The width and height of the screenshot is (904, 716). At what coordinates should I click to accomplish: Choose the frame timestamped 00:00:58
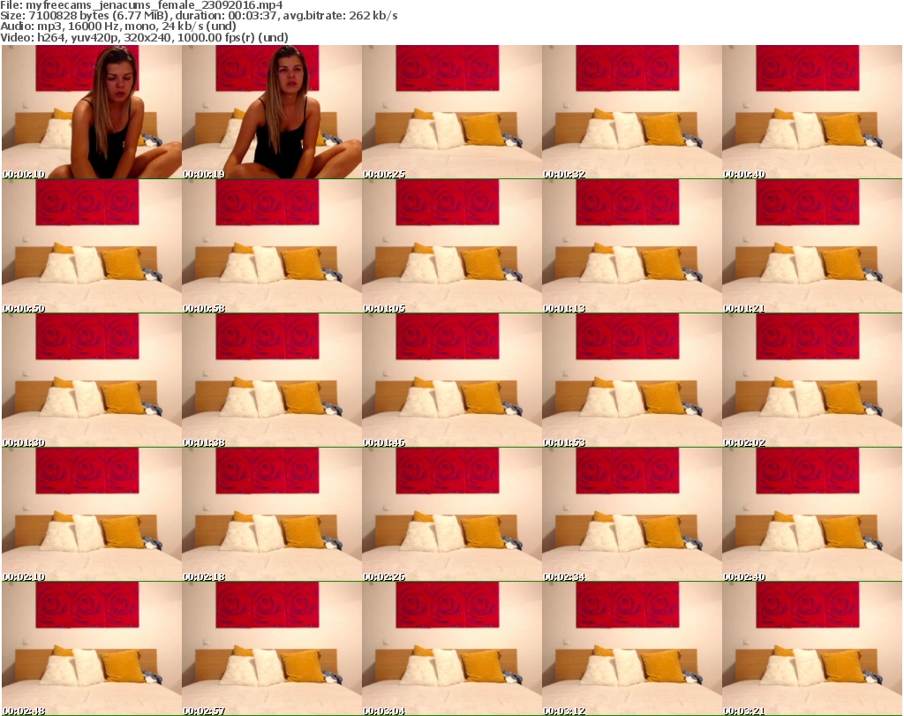(x=272, y=246)
